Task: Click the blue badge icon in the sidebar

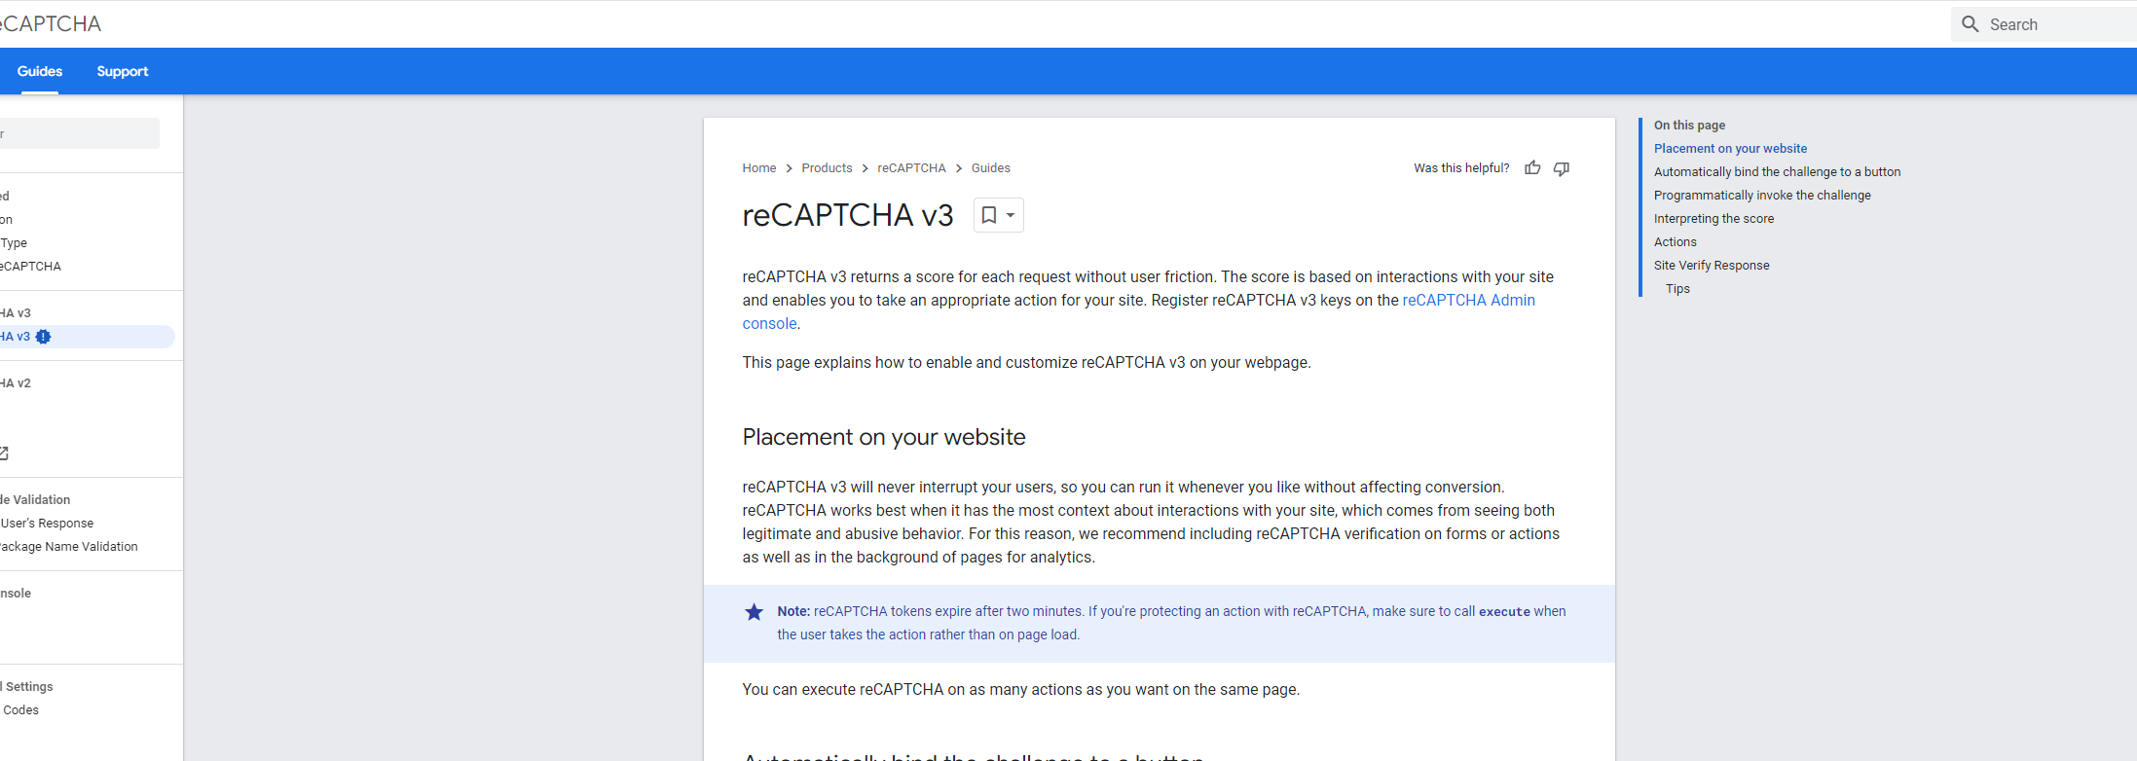Action: pos(43,337)
